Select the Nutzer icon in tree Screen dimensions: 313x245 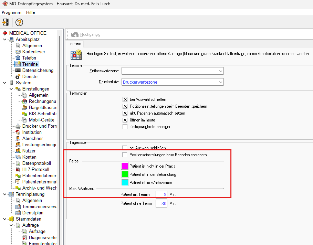coord(18,151)
